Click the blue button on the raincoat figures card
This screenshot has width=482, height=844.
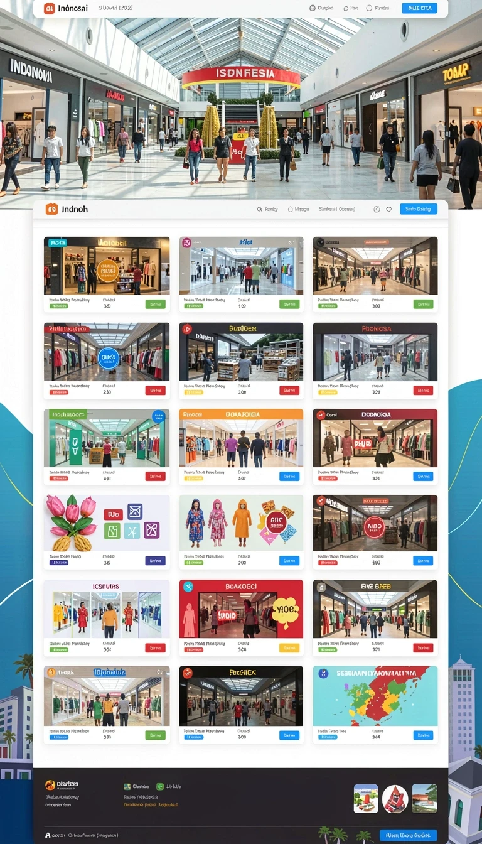289,561
